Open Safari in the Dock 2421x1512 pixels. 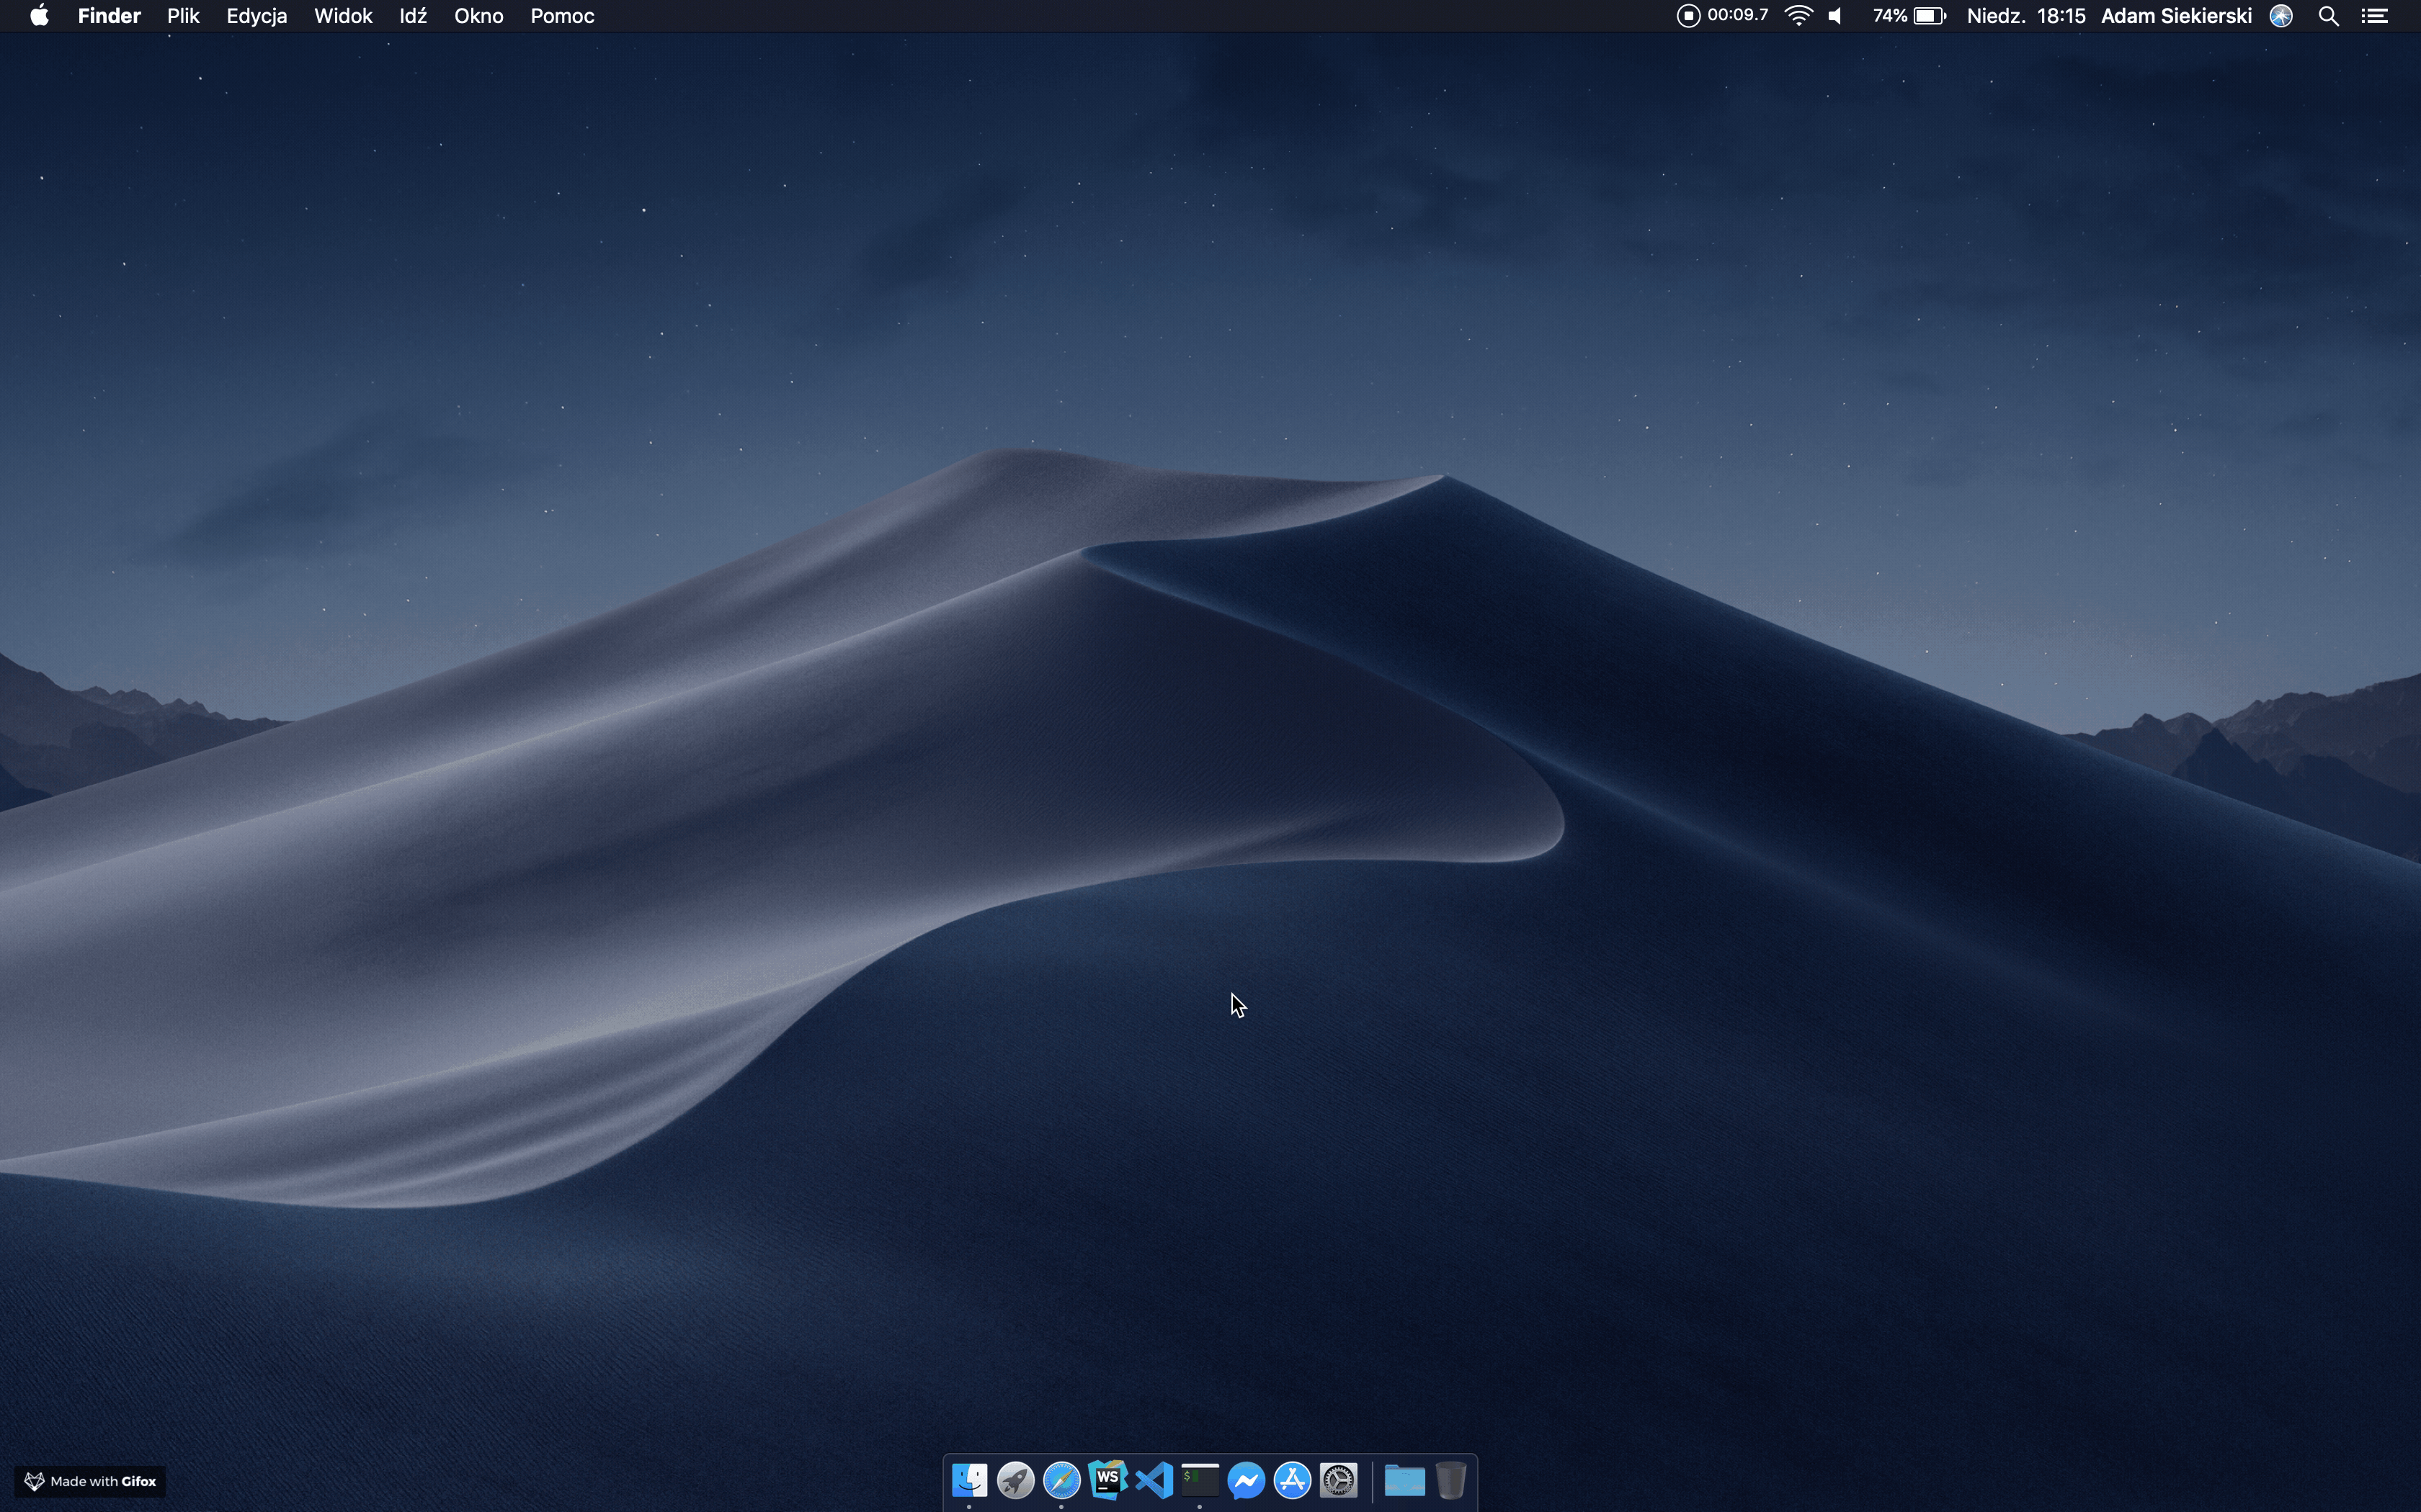coord(1061,1480)
